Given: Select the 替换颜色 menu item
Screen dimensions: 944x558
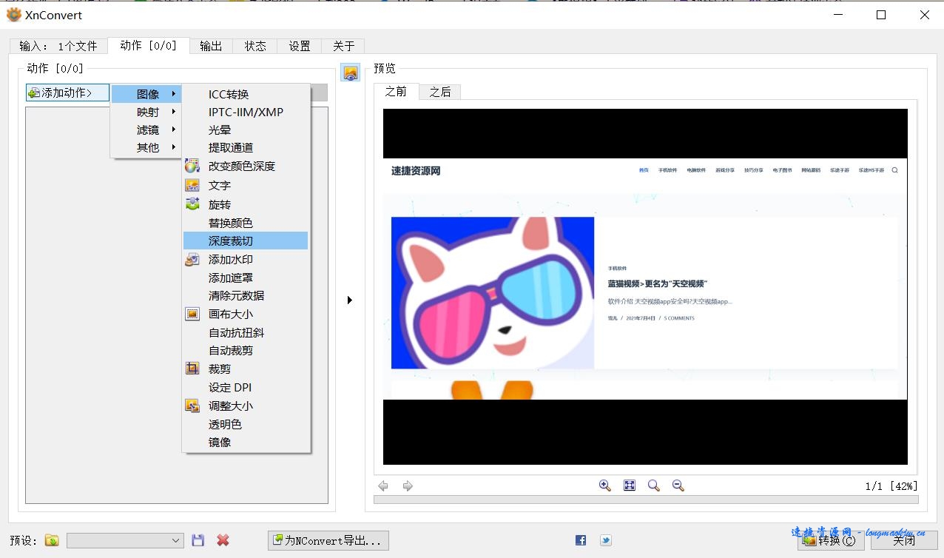Looking at the screenshot, I should click(x=246, y=223).
